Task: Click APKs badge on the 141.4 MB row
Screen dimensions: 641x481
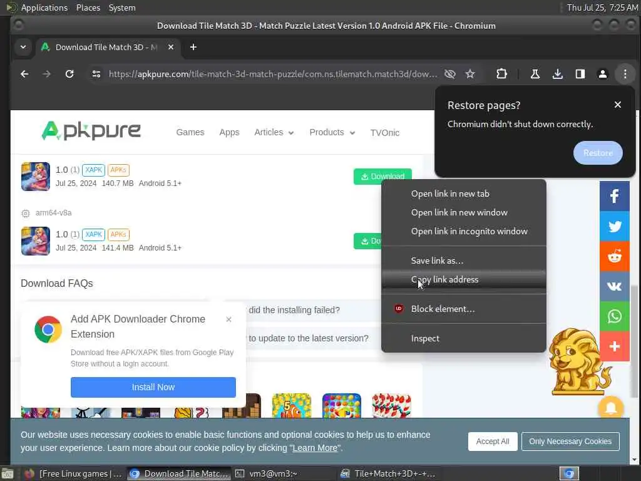Action: pos(118,234)
